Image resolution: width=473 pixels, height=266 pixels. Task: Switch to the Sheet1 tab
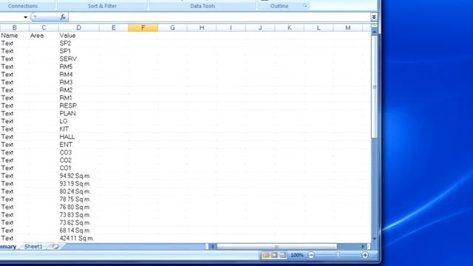(33, 246)
